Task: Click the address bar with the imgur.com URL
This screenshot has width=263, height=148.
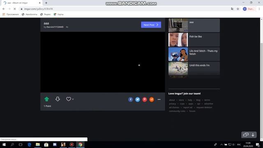Action: click(124, 9)
